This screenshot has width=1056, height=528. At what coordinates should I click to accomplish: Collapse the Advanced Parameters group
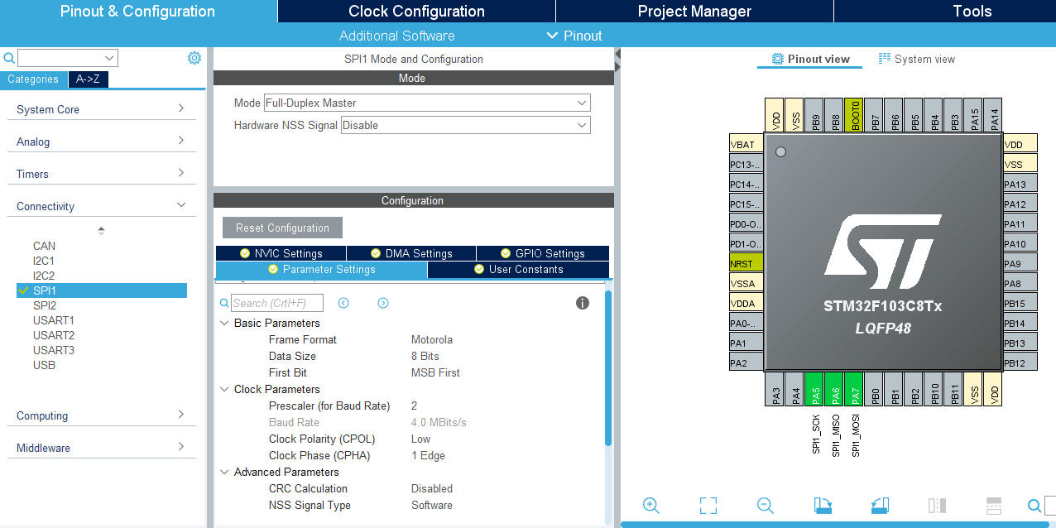click(224, 472)
